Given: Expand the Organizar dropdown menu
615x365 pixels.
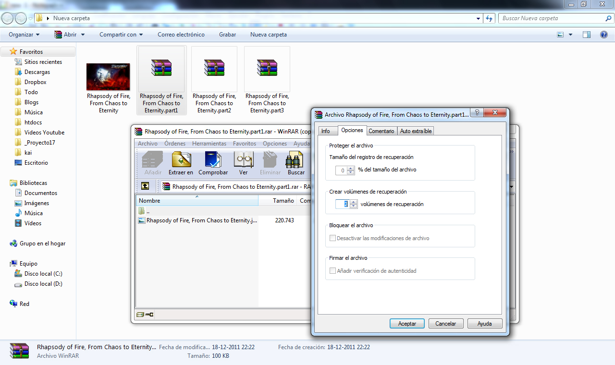Looking at the screenshot, I should 24,35.
